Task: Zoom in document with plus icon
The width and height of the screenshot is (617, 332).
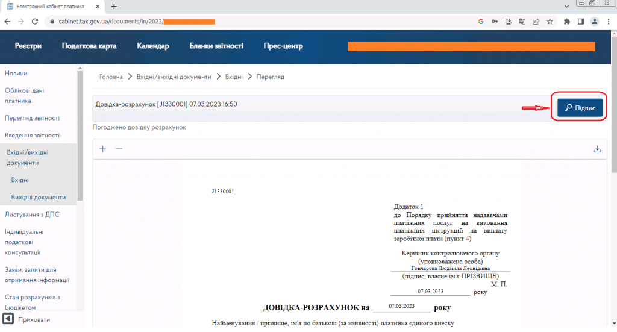Action: [x=102, y=149]
